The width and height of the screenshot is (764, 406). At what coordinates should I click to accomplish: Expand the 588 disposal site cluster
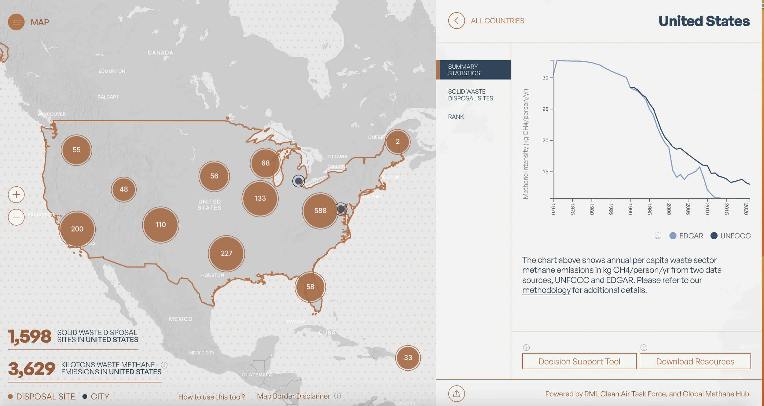pyautogui.click(x=320, y=210)
